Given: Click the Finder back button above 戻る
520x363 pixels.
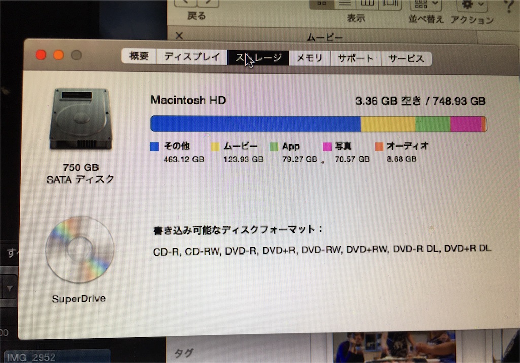Looking at the screenshot, I should coord(185,3).
